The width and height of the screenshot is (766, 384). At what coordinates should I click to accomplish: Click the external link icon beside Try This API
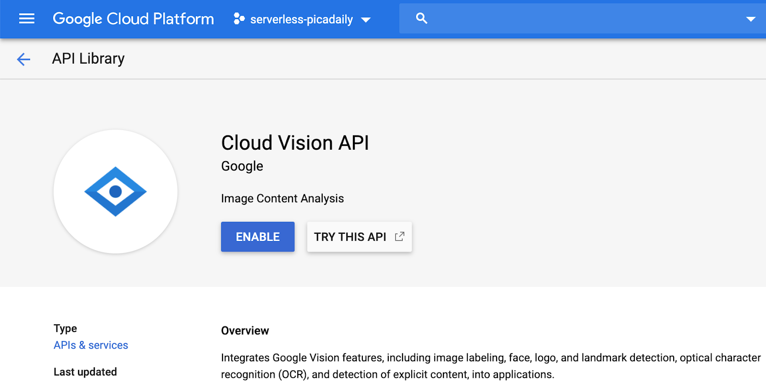pyautogui.click(x=399, y=236)
